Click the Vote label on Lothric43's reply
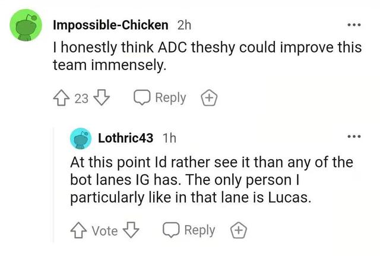Image resolution: width=380 pixels, height=256 pixels. coord(104,231)
